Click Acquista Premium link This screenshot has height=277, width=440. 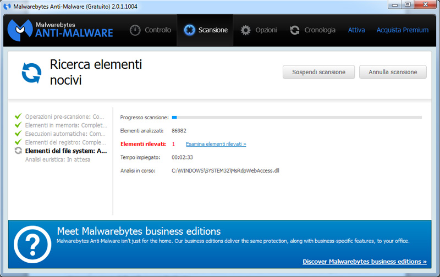click(403, 30)
